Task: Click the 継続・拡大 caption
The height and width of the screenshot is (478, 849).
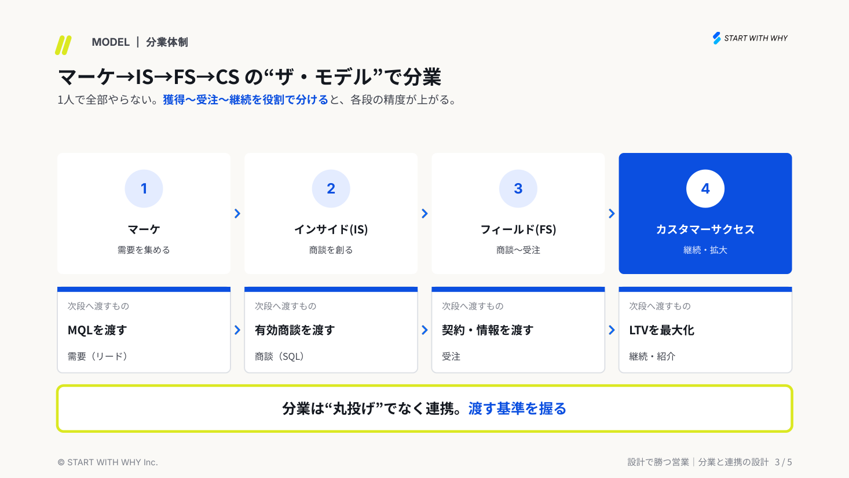Action: click(x=705, y=250)
